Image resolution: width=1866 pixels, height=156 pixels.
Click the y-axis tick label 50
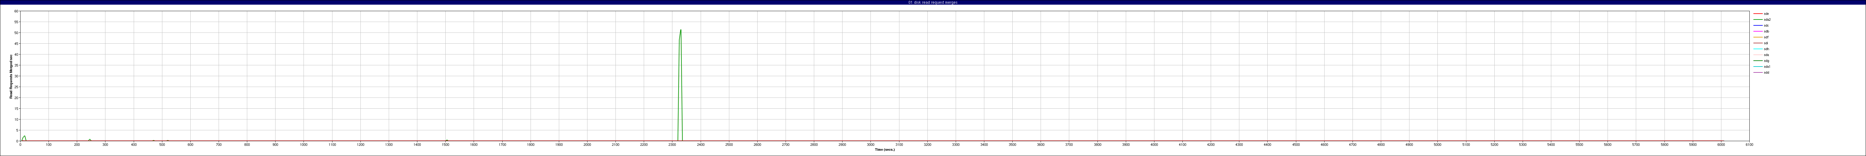[16, 33]
